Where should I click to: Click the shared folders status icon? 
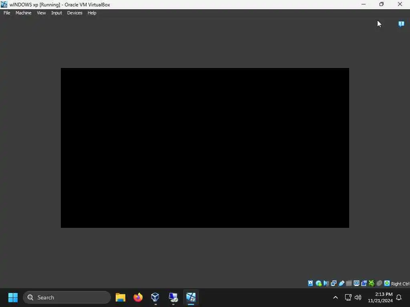click(x=349, y=283)
